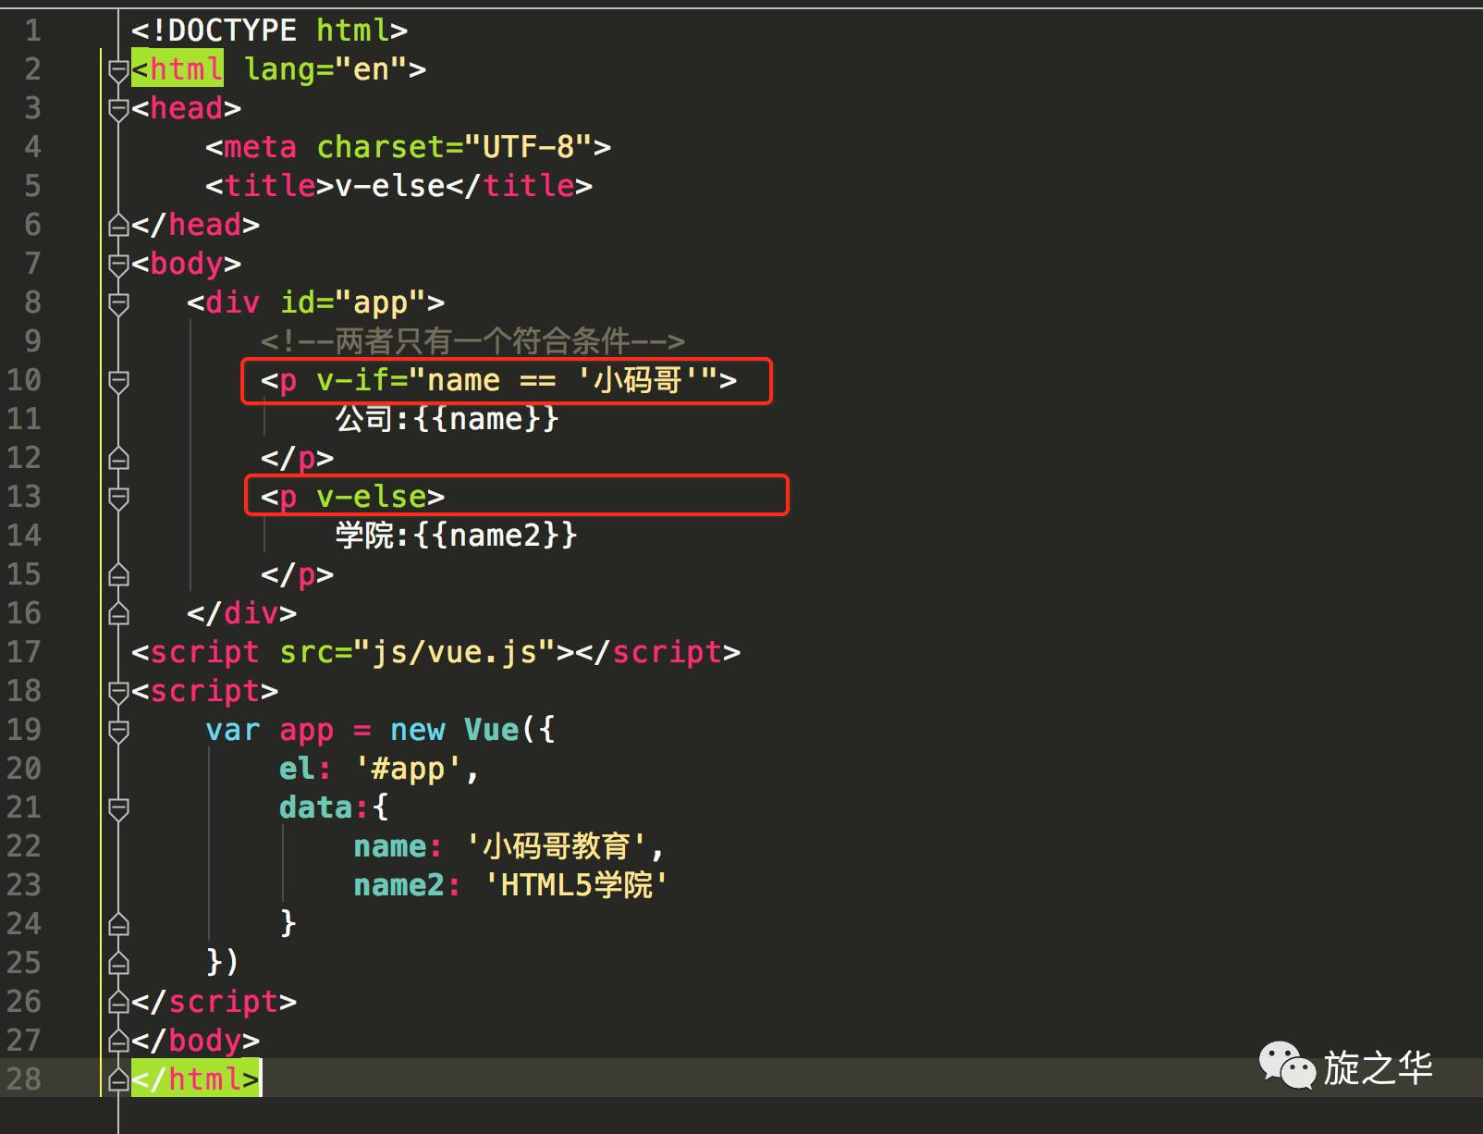Collapse the data object fold on line 21

[118, 808]
